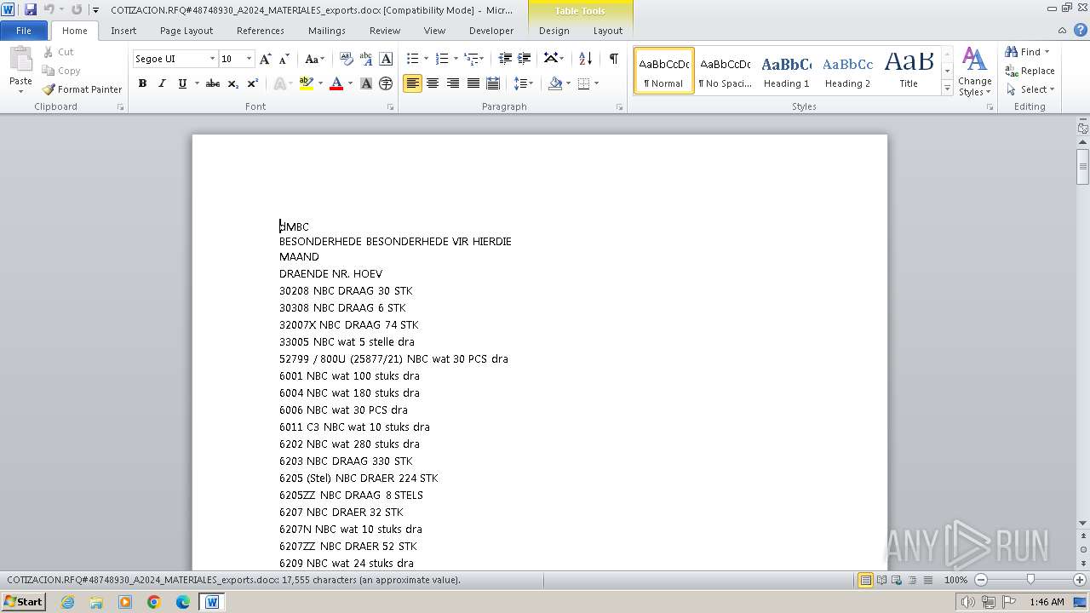Click Decrease Indent icon
The image size is (1090, 613).
[505, 59]
